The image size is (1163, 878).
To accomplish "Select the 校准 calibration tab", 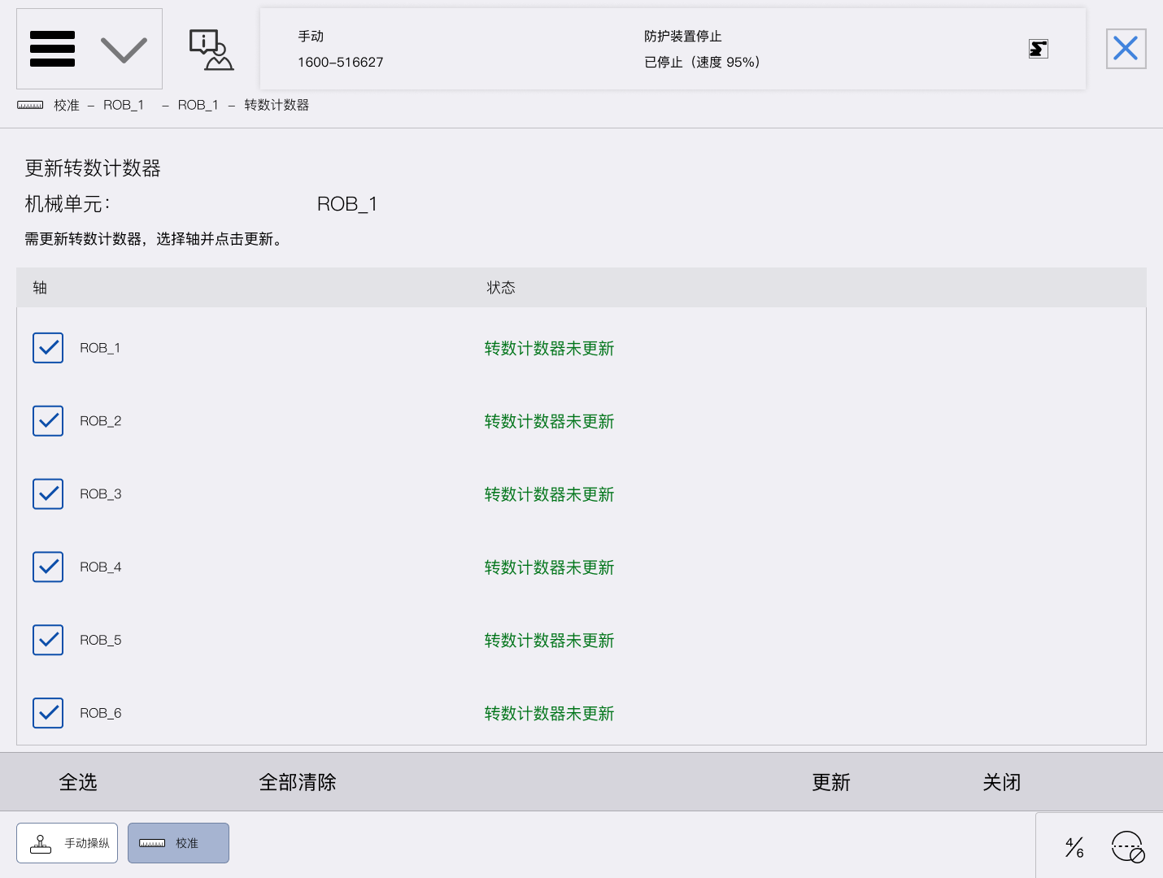I will (178, 843).
